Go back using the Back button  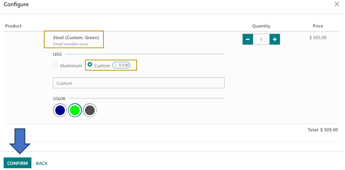tap(42, 163)
